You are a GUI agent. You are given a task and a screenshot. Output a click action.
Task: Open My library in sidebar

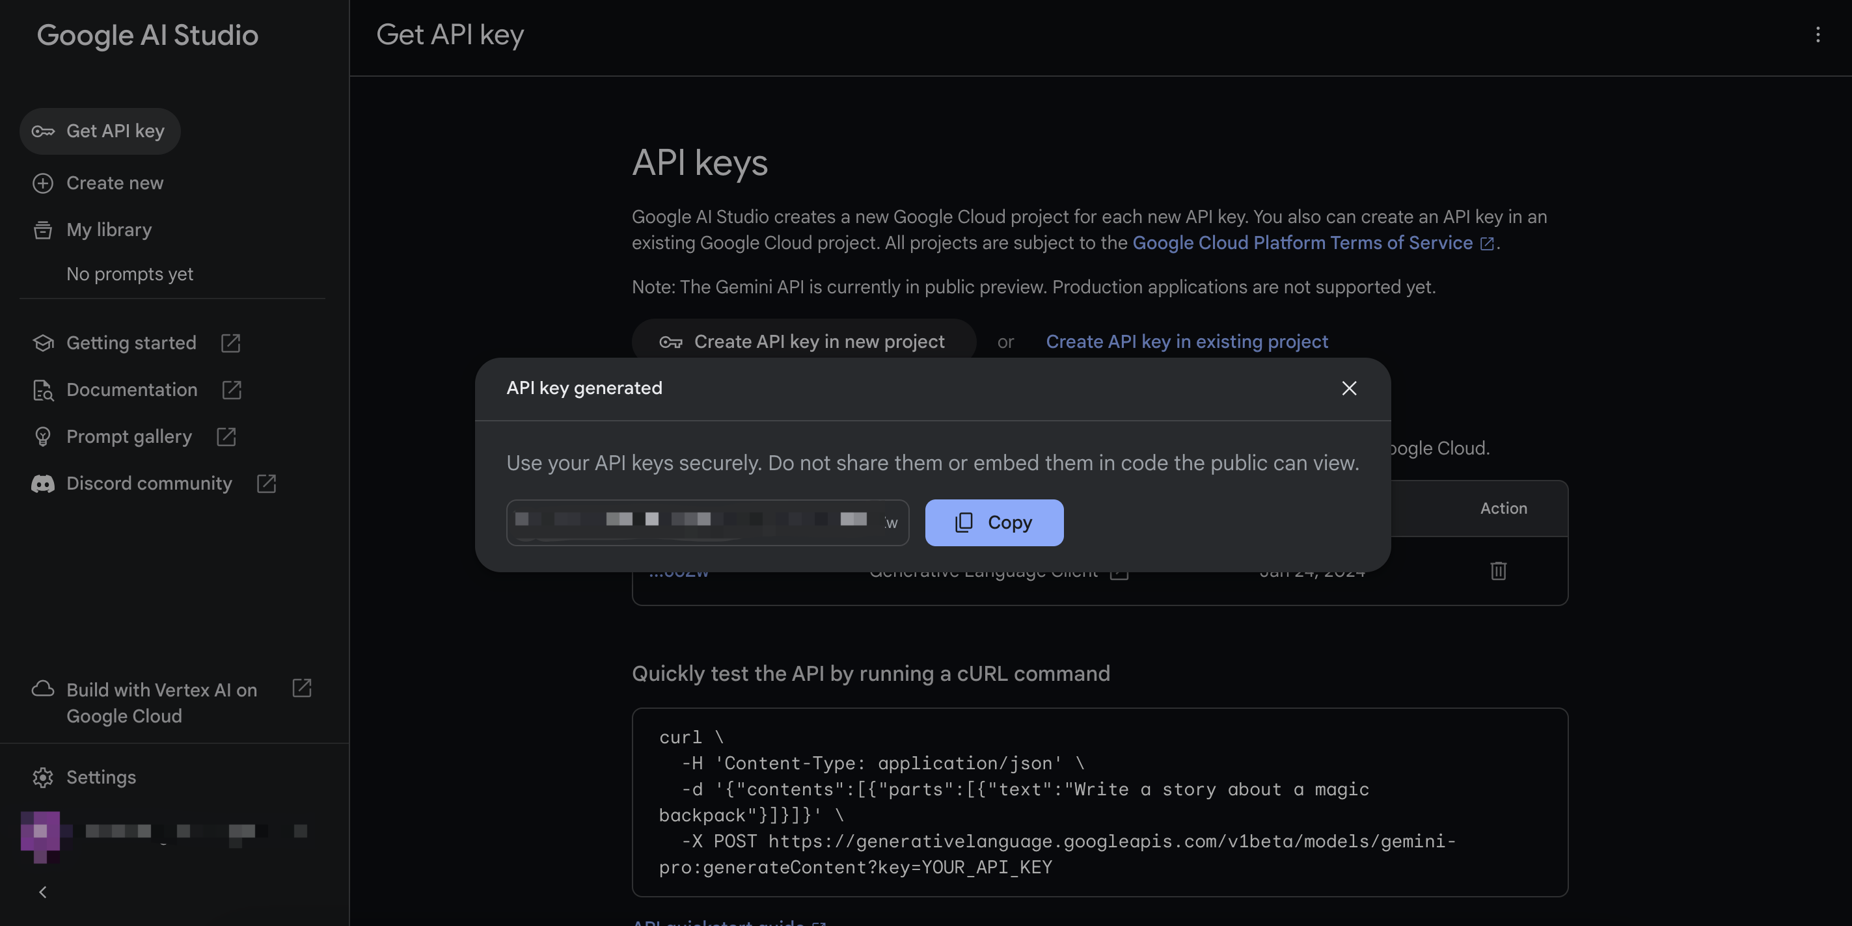109,230
